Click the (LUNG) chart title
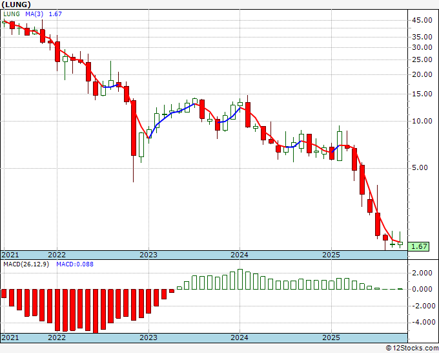 click(x=16, y=5)
